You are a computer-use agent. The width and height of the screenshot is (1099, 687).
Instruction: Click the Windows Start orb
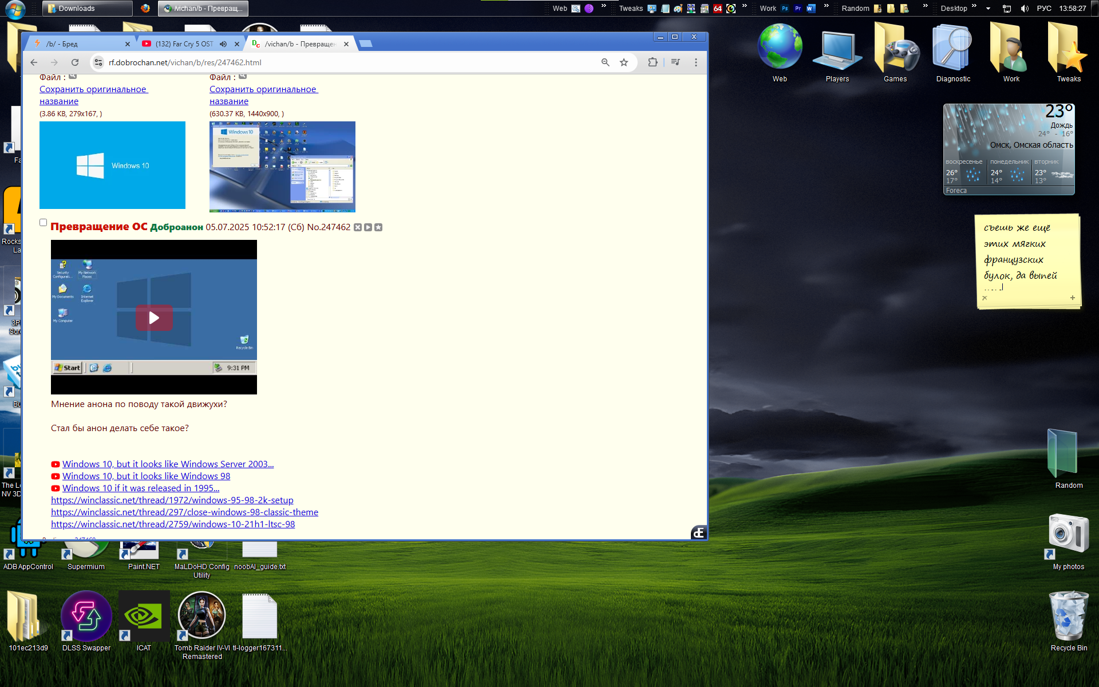click(x=15, y=9)
